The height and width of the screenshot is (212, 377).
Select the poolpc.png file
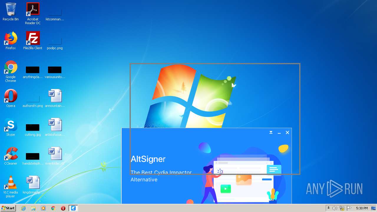[55, 43]
